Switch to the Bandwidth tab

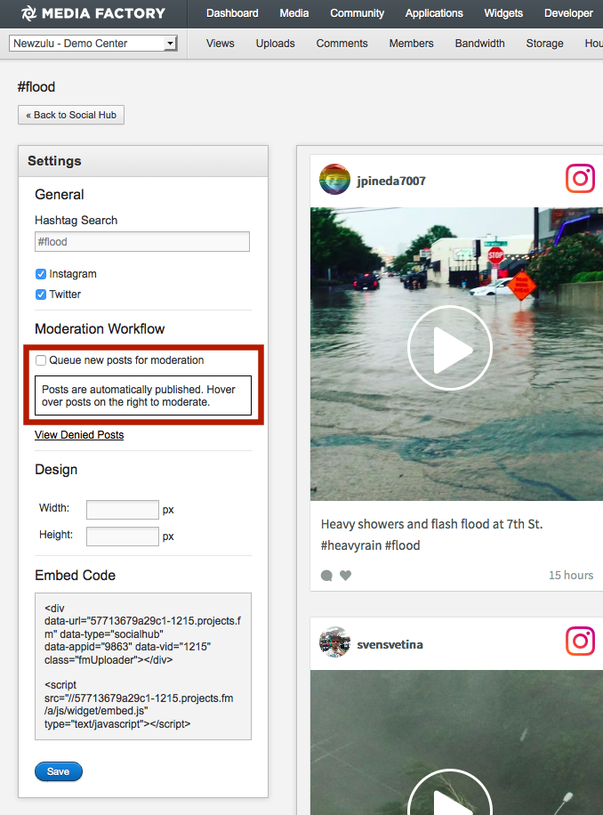(479, 44)
